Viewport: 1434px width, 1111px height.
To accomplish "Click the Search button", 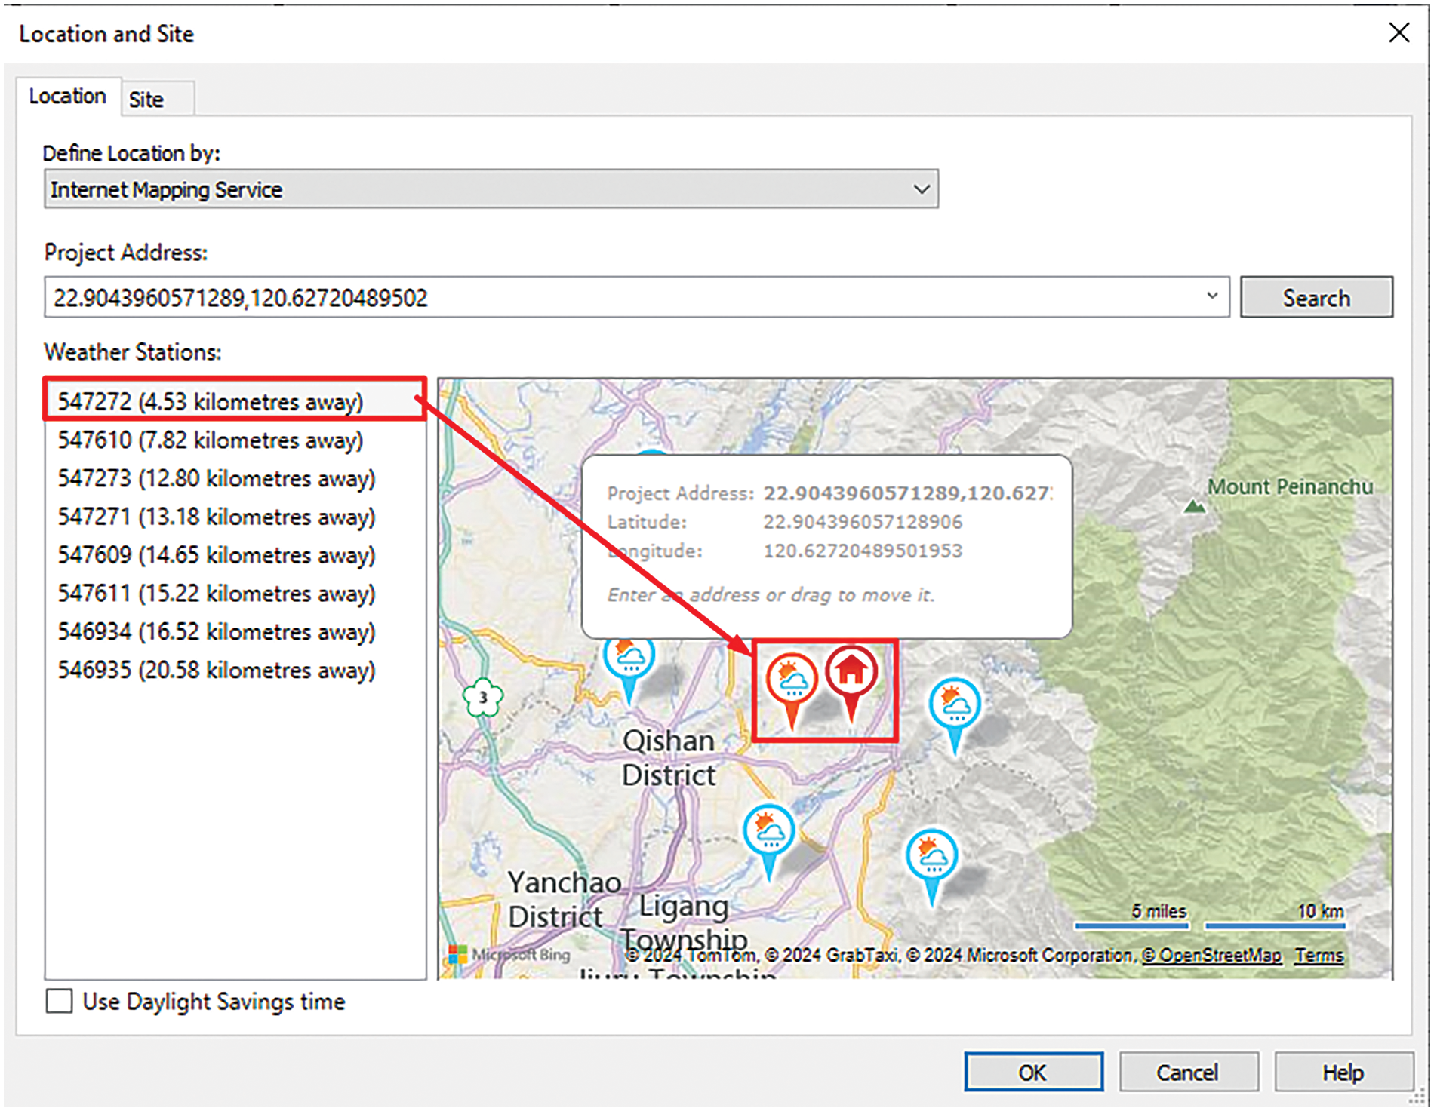I will [1316, 298].
